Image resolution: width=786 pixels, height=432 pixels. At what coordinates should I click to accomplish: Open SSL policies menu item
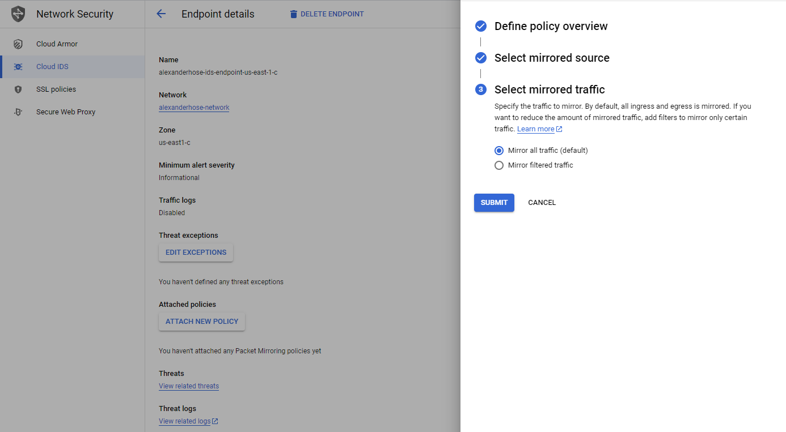point(73,89)
